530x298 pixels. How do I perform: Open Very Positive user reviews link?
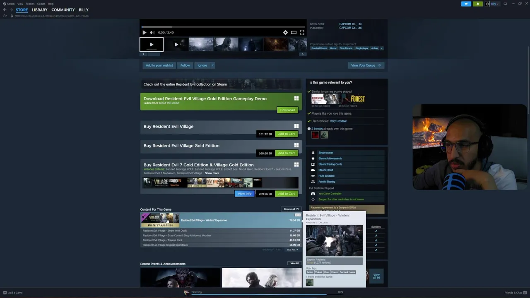click(338, 121)
